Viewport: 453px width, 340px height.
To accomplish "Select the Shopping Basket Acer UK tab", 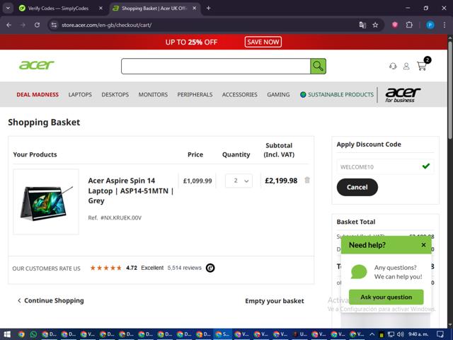I will (154, 8).
